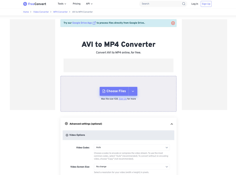Close the Google Drive App banner
The width and height of the screenshot is (236, 175).
point(173,23)
